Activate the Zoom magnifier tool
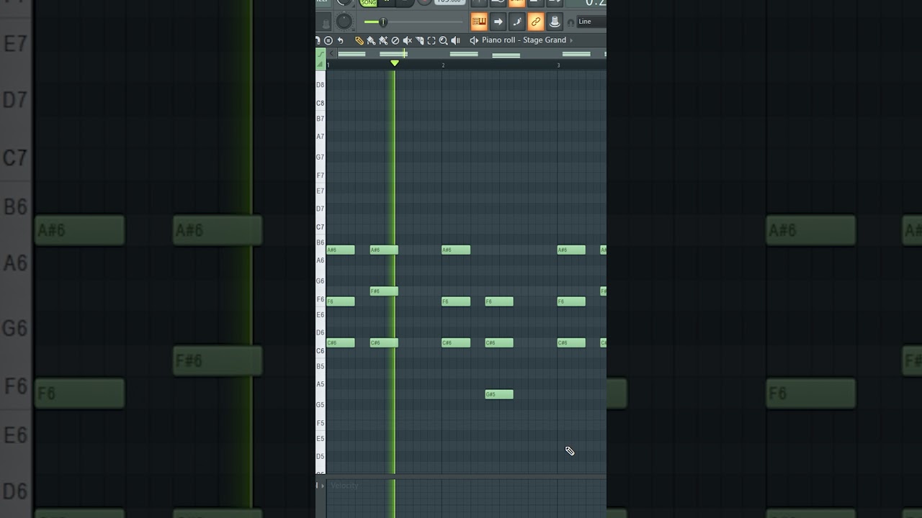Image resolution: width=922 pixels, height=518 pixels. click(443, 41)
